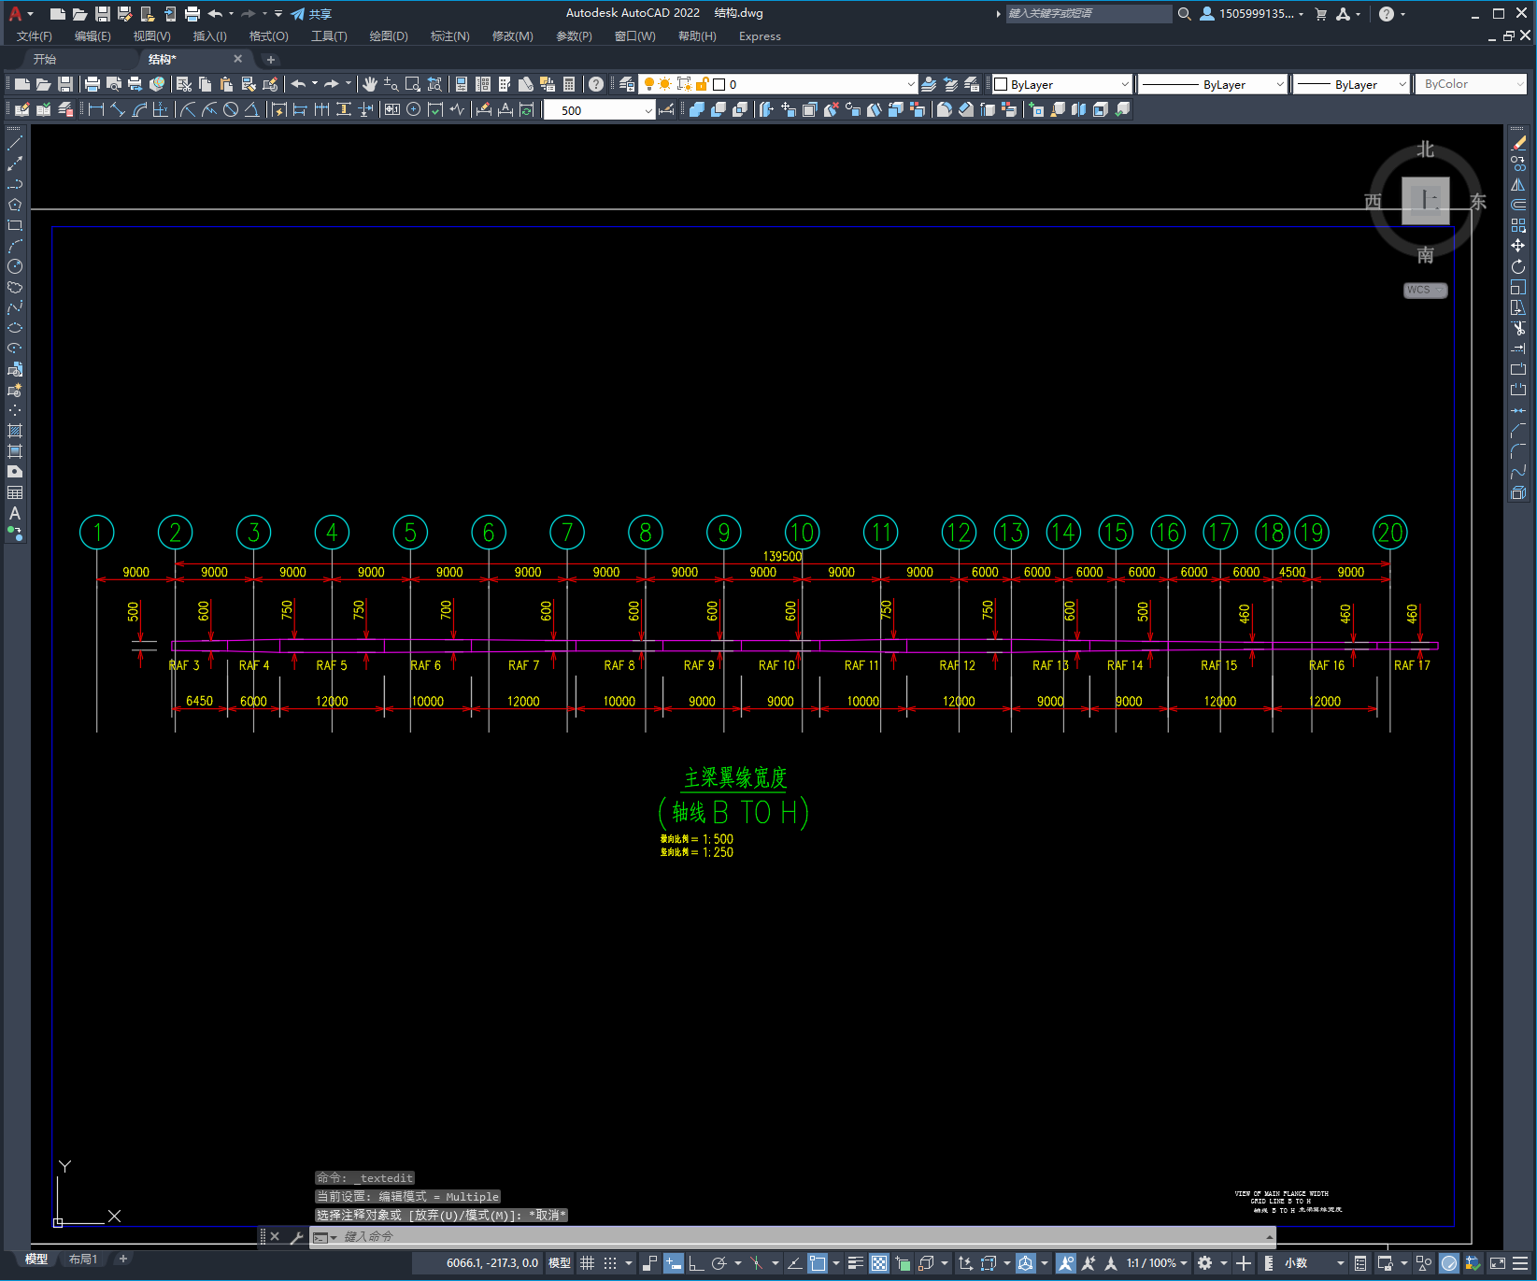Toggle transparency display in status bar
Image resolution: width=1537 pixels, height=1281 pixels.
pos(879,1263)
